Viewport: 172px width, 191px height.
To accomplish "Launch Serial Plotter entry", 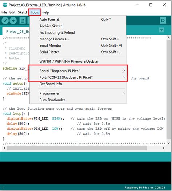I will point(78,52).
